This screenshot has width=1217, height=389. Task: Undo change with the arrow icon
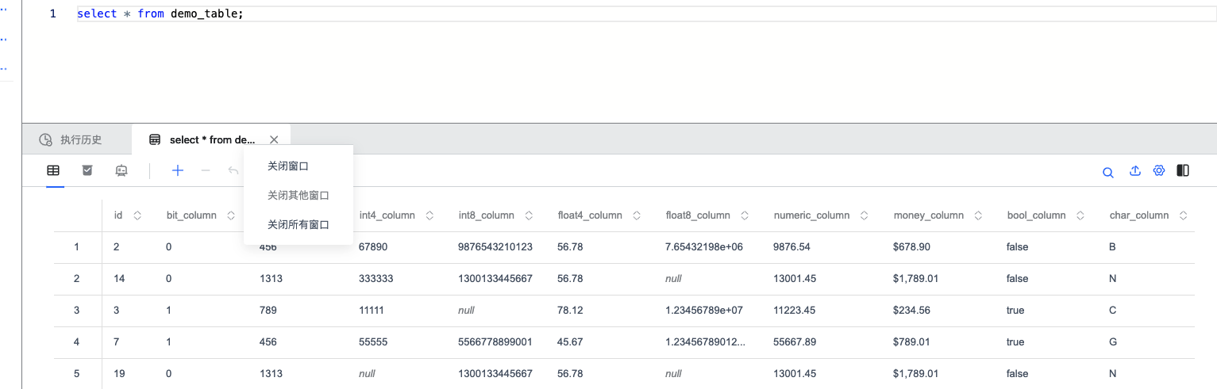click(x=233, y=170)
